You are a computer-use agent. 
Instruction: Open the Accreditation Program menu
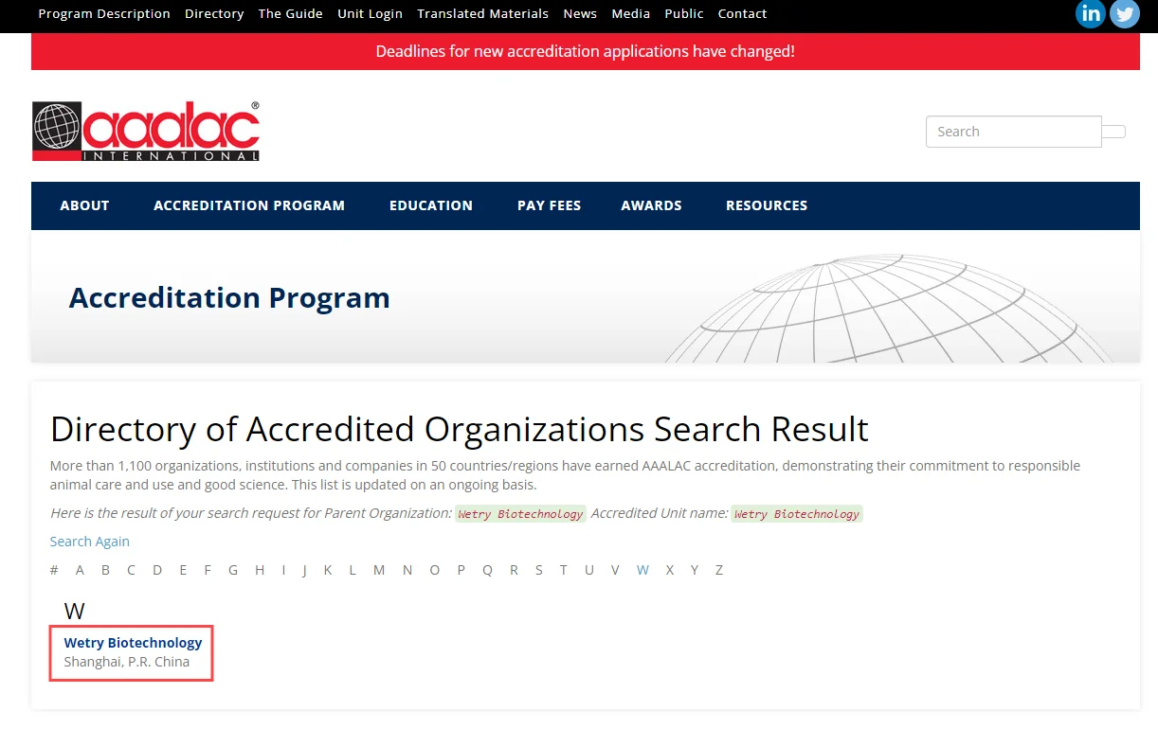[x=249, y=205]
